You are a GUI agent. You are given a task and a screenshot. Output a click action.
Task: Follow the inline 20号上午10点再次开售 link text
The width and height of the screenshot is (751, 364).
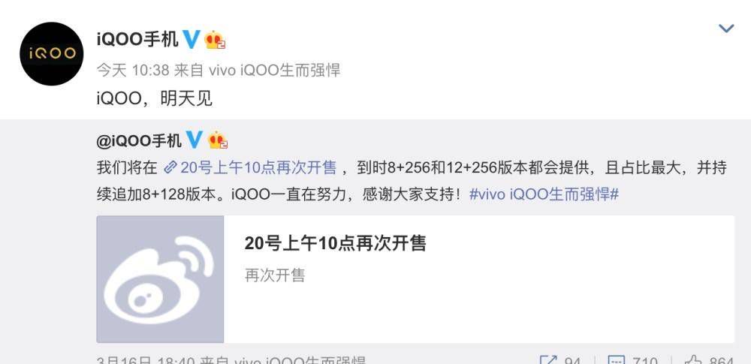click(x=258, y=167)
